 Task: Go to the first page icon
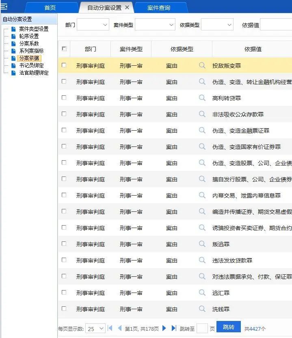click(110, 328)
